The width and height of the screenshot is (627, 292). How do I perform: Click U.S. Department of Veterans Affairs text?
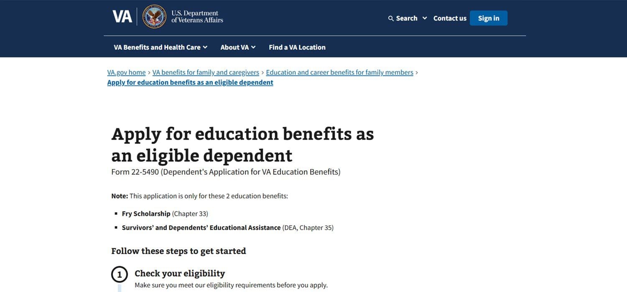click(x=197, y=17)
